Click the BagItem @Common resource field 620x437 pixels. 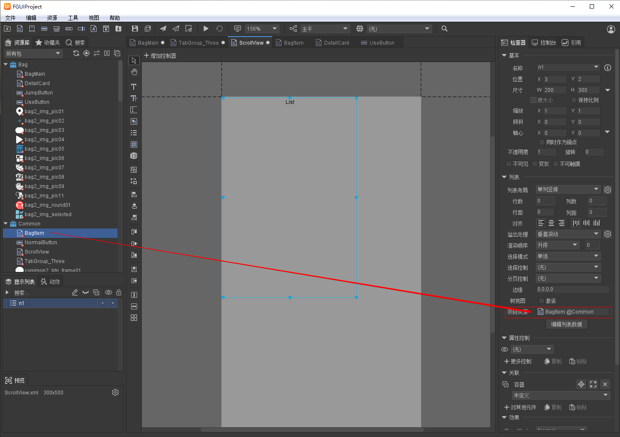coord(572,312)
